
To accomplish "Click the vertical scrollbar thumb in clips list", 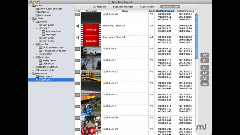I will (x=196, y=36).
